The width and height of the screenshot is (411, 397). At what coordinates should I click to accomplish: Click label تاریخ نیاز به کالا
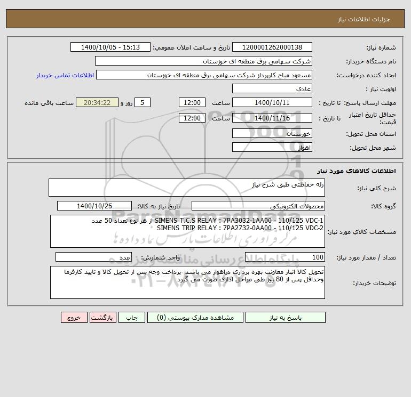click(x=159, y=206)
